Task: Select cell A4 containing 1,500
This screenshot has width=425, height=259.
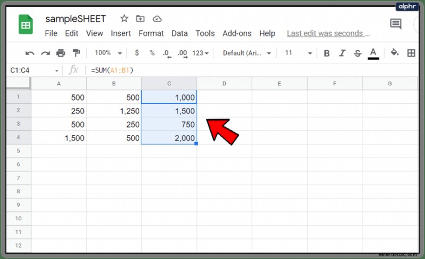Action: [x=58, y=137]
